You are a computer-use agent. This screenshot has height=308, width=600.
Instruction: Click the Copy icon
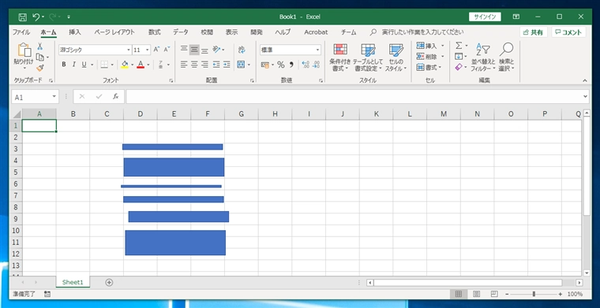[x=39, y=58]
